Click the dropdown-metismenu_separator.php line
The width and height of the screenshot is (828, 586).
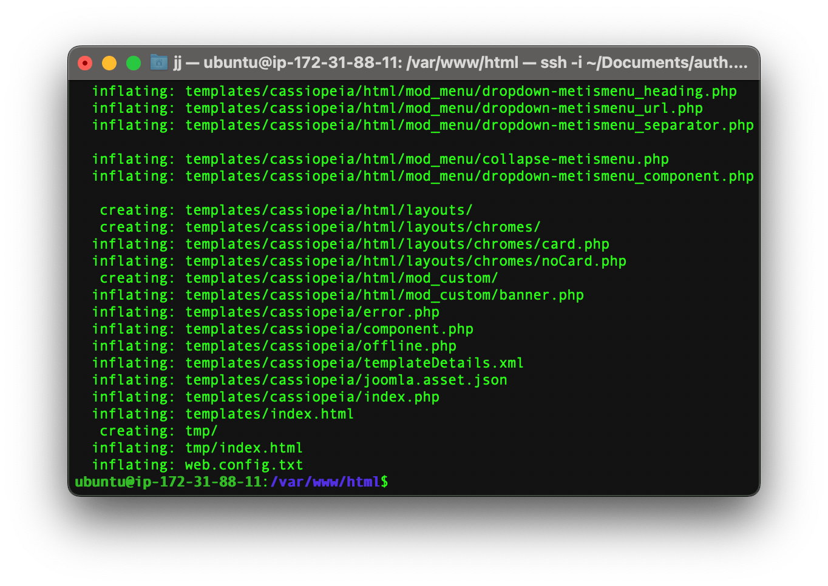click(423, 126)
